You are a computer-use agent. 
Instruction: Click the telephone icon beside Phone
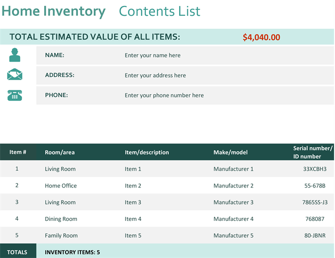coord(15,95)
